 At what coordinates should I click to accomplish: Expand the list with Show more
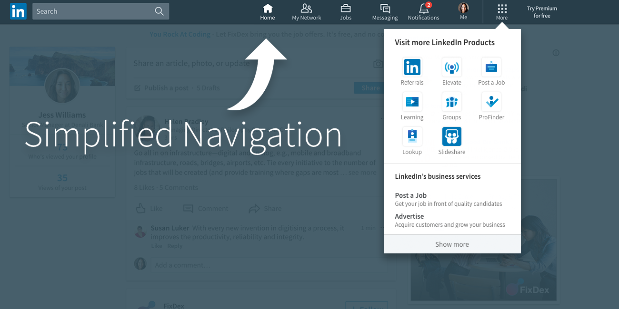[x=452, y=244]
